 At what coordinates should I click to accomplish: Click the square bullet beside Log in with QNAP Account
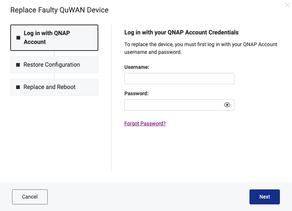click(18, 38)
